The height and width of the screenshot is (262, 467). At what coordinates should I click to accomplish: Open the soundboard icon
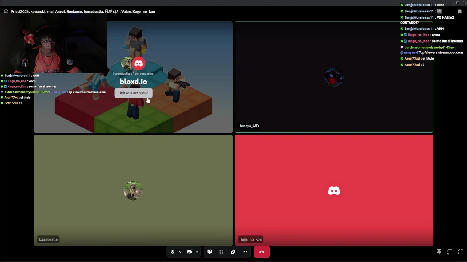tap(233, 252)
